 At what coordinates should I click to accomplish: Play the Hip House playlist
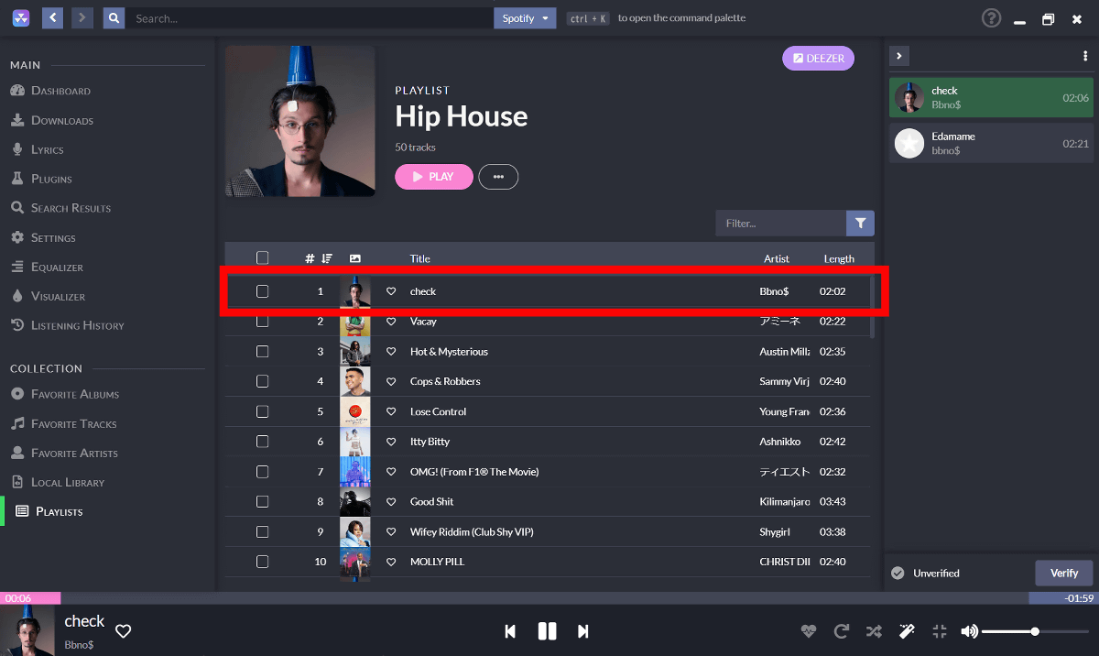click(x=434, y=177)
